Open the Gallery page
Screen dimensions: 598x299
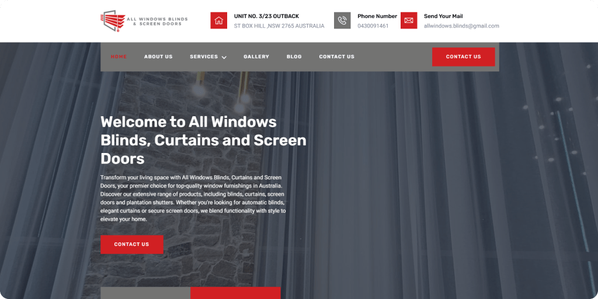point(256,57)
